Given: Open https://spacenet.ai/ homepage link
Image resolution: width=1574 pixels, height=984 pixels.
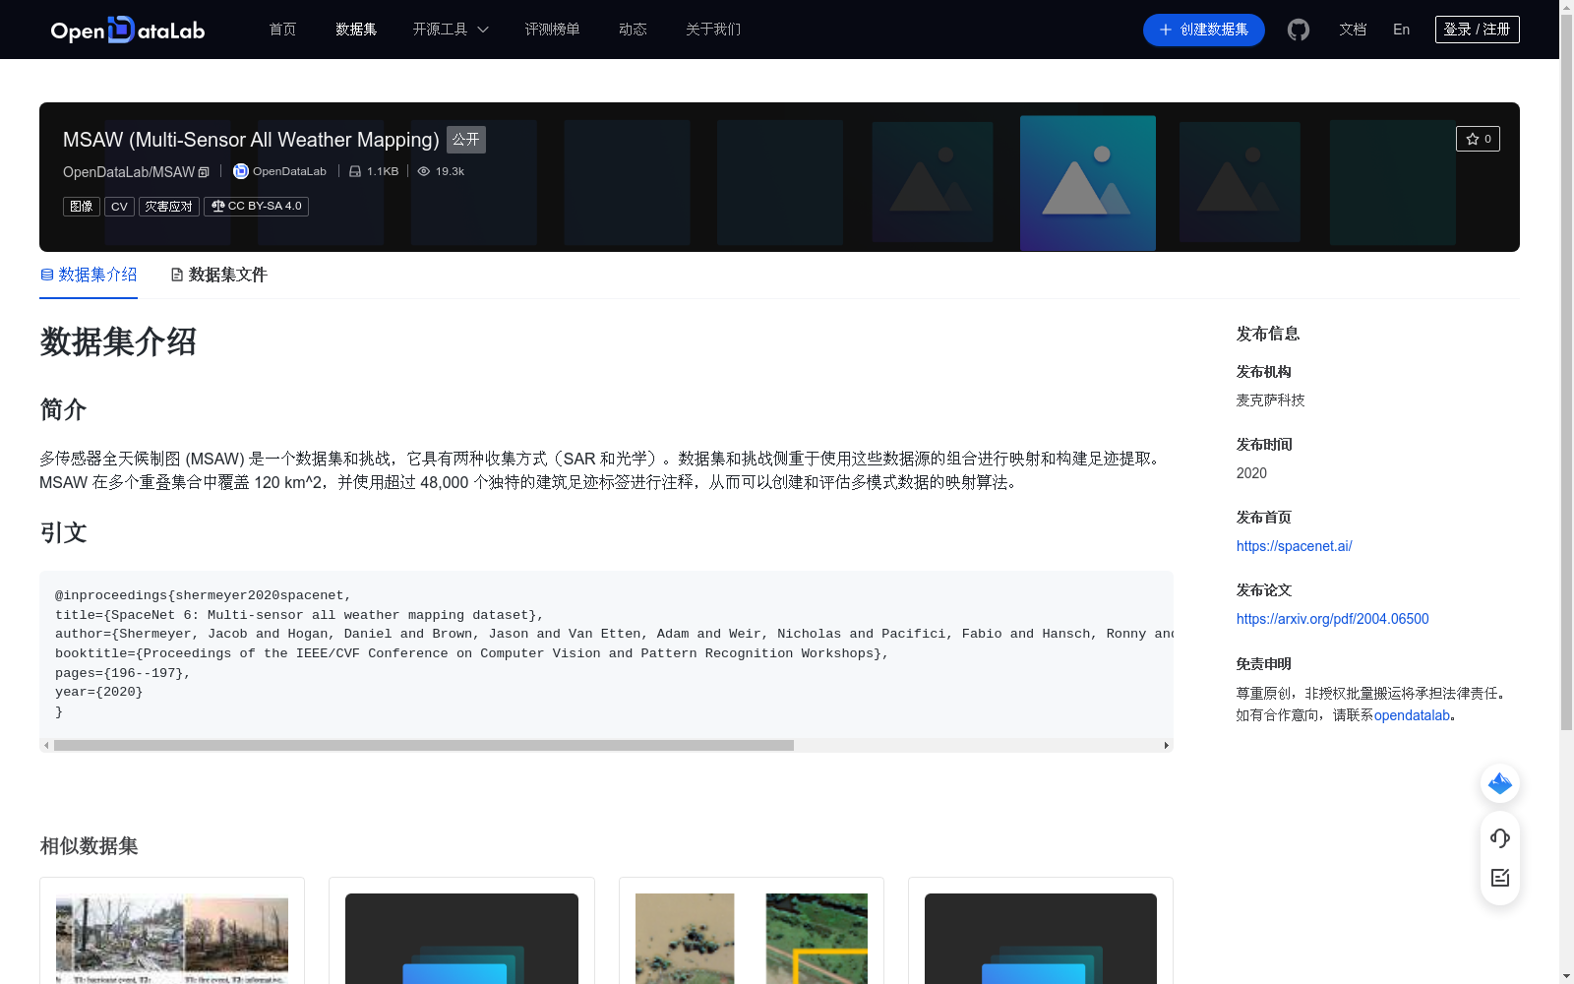Looking at the screenshot, I should coord(1294,546).
